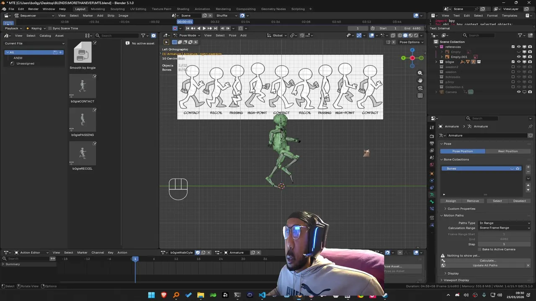This screenshot has height=301, width=536.
Task: Click the asset browser filter funnel icon
Action: click(x=143, y=36)
